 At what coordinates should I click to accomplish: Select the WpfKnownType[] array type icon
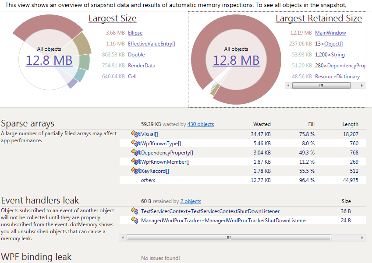pyautogui.click(x=135, y=143)
